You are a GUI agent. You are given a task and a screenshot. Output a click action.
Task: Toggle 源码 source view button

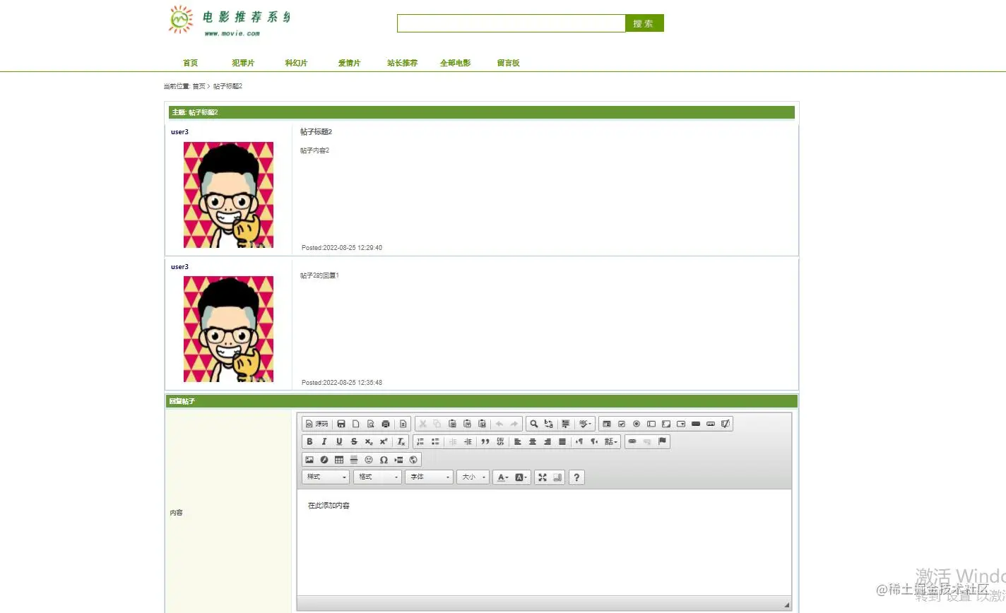[317, 424]
